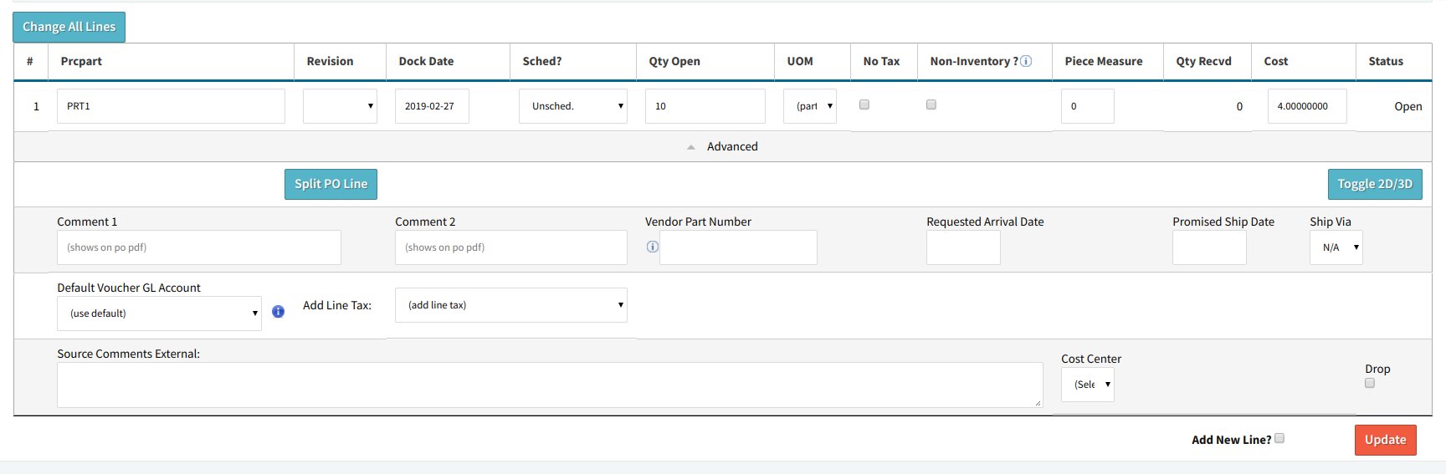
Task: Click the Change All Lines button
Action: pyautogui.click(x=69, y=27)
